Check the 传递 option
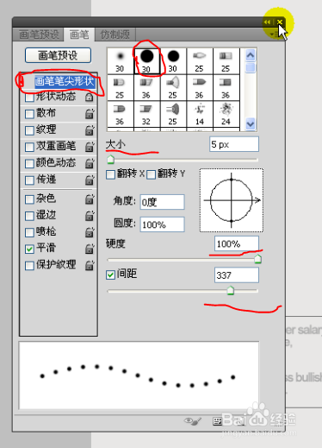The height and width of the screenshot is (448, 322). 29,180
